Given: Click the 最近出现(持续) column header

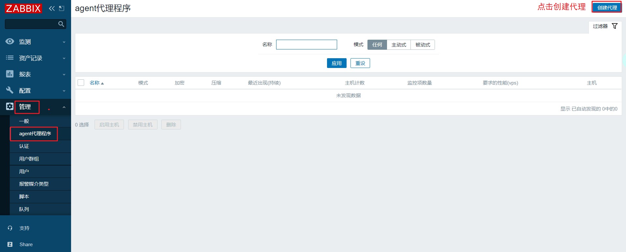Looking at the screenshot, I should tap(264, 83).
